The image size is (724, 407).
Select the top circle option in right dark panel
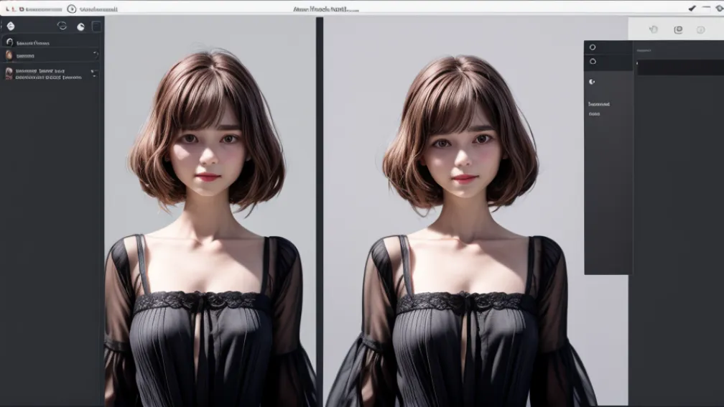[593, 47]
